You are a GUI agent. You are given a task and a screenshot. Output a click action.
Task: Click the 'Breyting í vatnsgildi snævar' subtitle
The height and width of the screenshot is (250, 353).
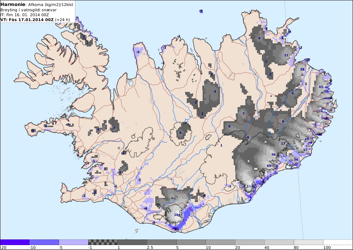(29, 10)
